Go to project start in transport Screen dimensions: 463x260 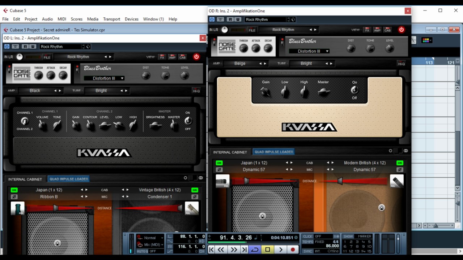point(211,249)
